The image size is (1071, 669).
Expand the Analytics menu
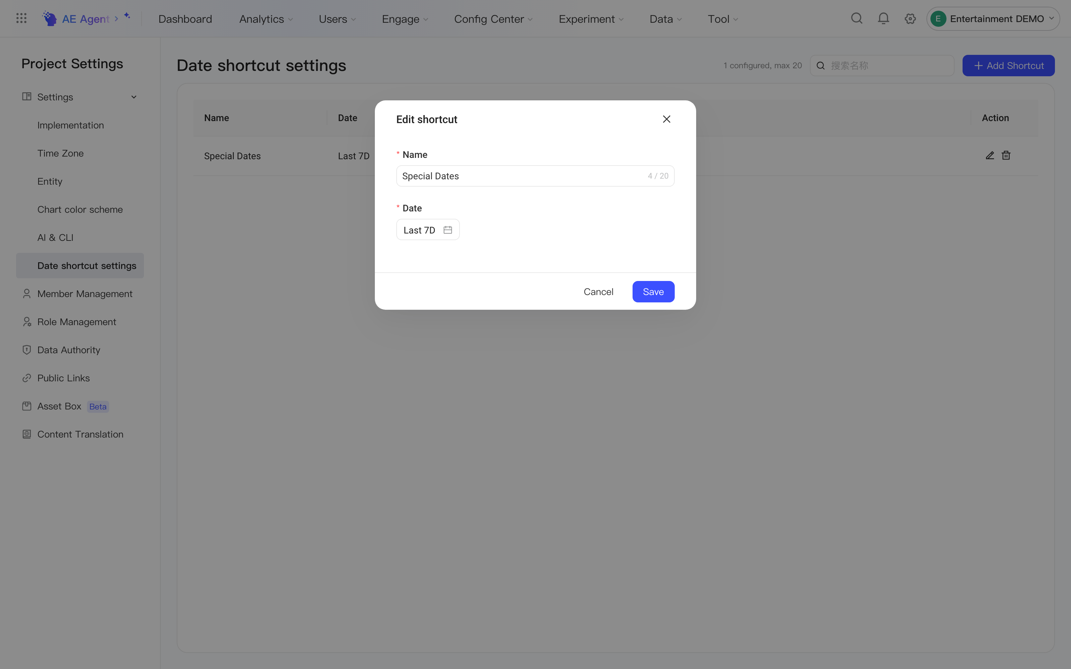click(266, 19)
